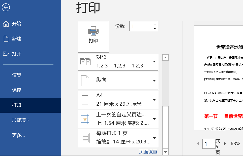
Task: Open the 对照 collation dropdown
Action: tap(154, 62)
